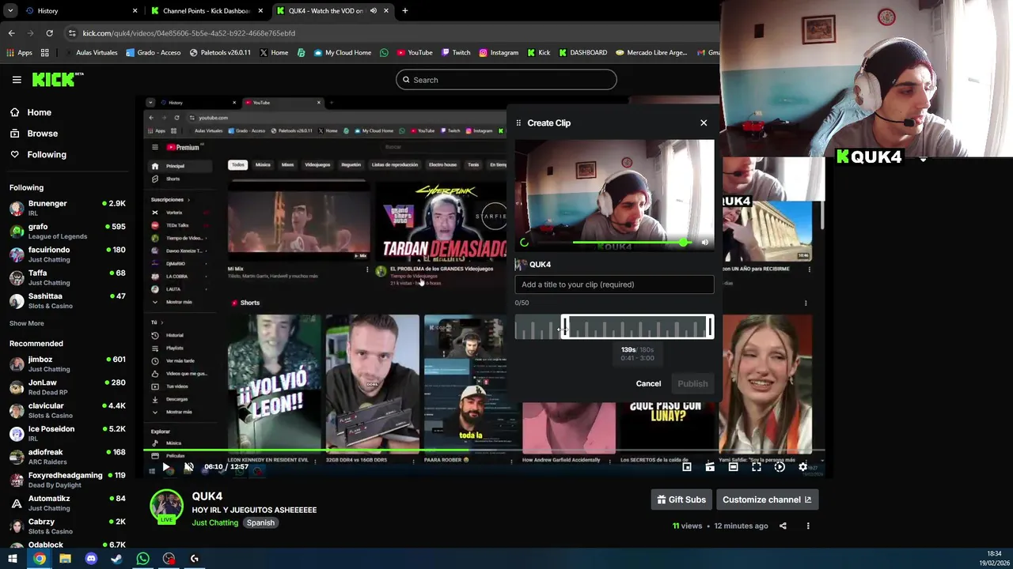Image resolution: width=1013 pixels, height=569 pixels.
Task: Cancel the clip creation
Action: 648,383
